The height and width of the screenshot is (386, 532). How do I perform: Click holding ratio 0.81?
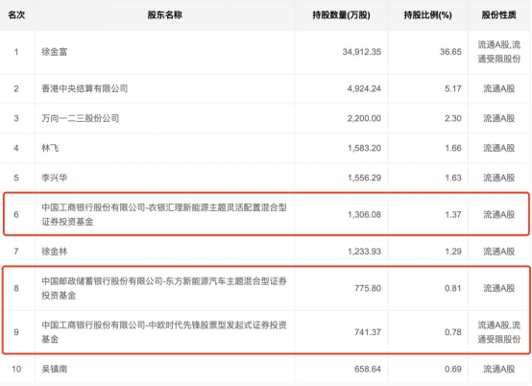point(453,288)
